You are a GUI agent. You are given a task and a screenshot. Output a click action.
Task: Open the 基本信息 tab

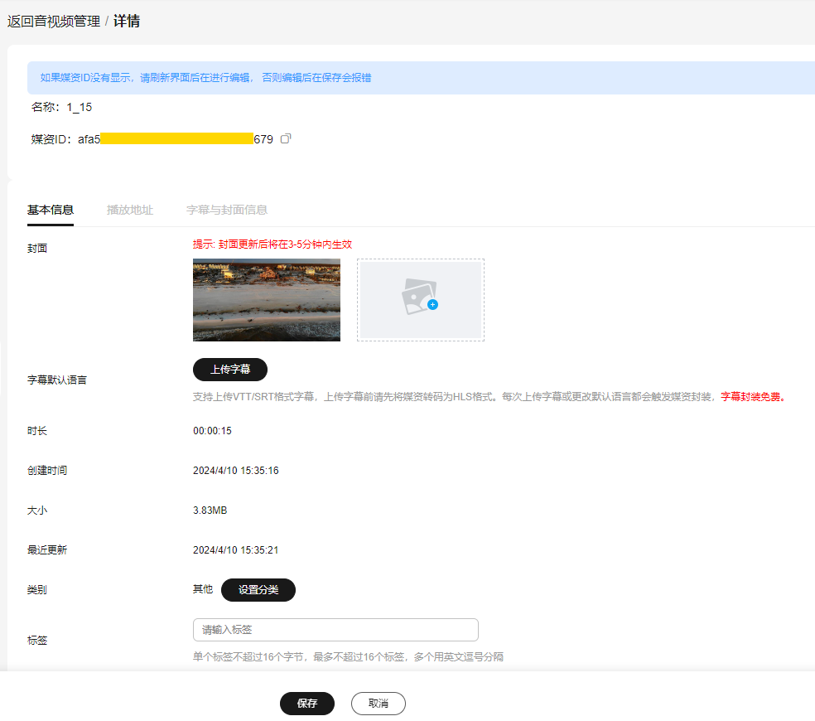click(51, 210)
